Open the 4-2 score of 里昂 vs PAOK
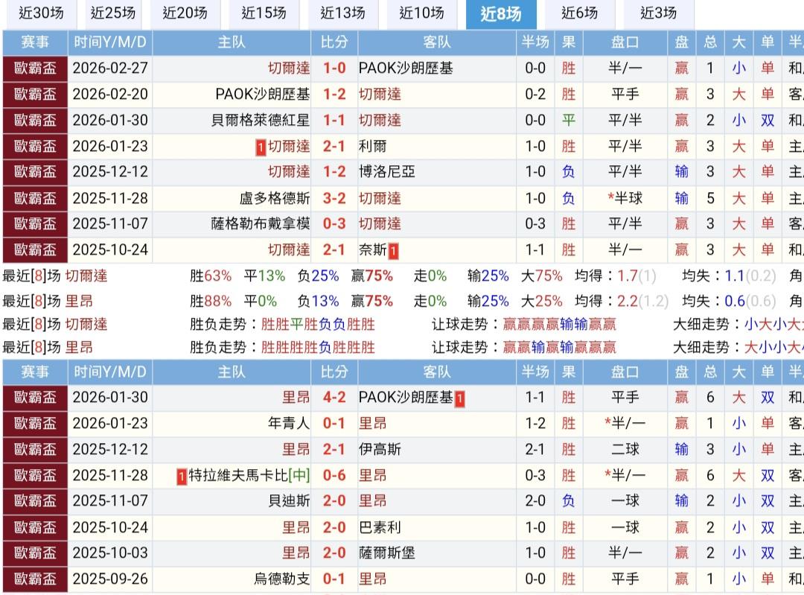This screenshot has height=595, width=804. 334,397
